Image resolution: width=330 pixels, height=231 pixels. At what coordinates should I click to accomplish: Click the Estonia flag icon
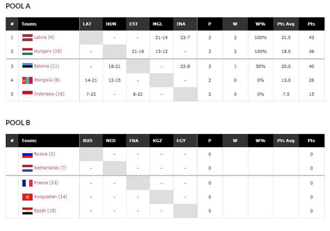pos(27,67)
